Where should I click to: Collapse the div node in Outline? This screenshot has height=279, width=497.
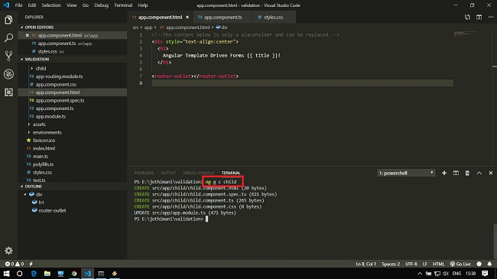tap(25, 194)
